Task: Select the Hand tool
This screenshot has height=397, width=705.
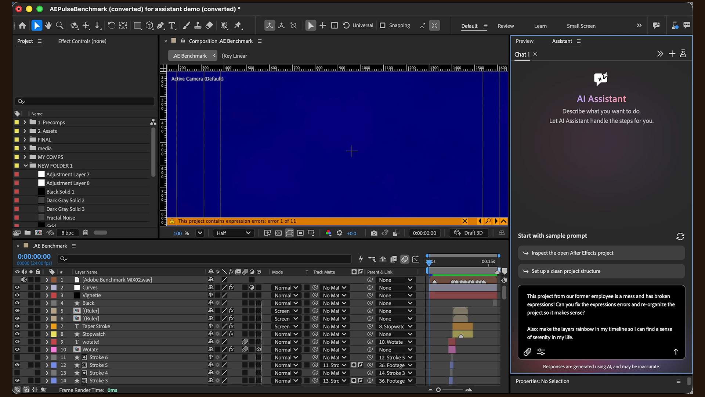Action: click(x=48, y=25)
